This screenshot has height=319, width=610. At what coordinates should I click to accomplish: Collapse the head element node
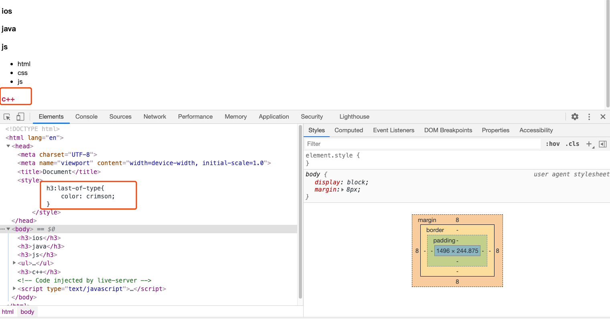tap(8, 146)
